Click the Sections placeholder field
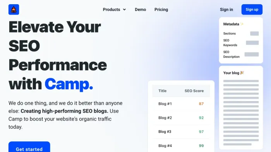The image size is (271, 152). pyautogui.click(x=254, y=34)
